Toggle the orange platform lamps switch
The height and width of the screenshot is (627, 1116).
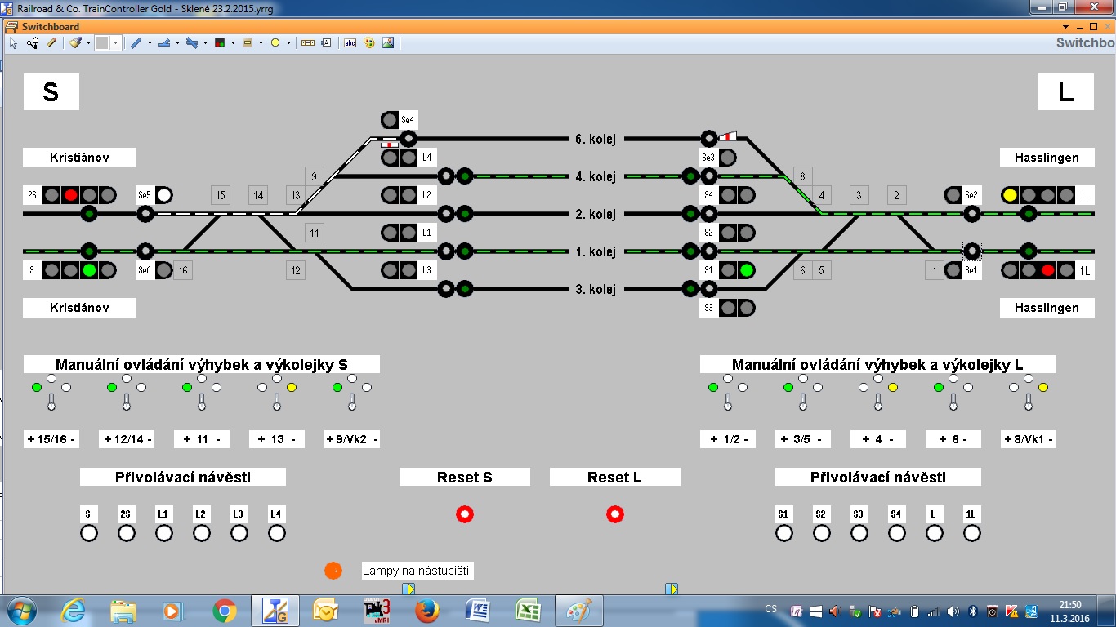pos(333,571)
